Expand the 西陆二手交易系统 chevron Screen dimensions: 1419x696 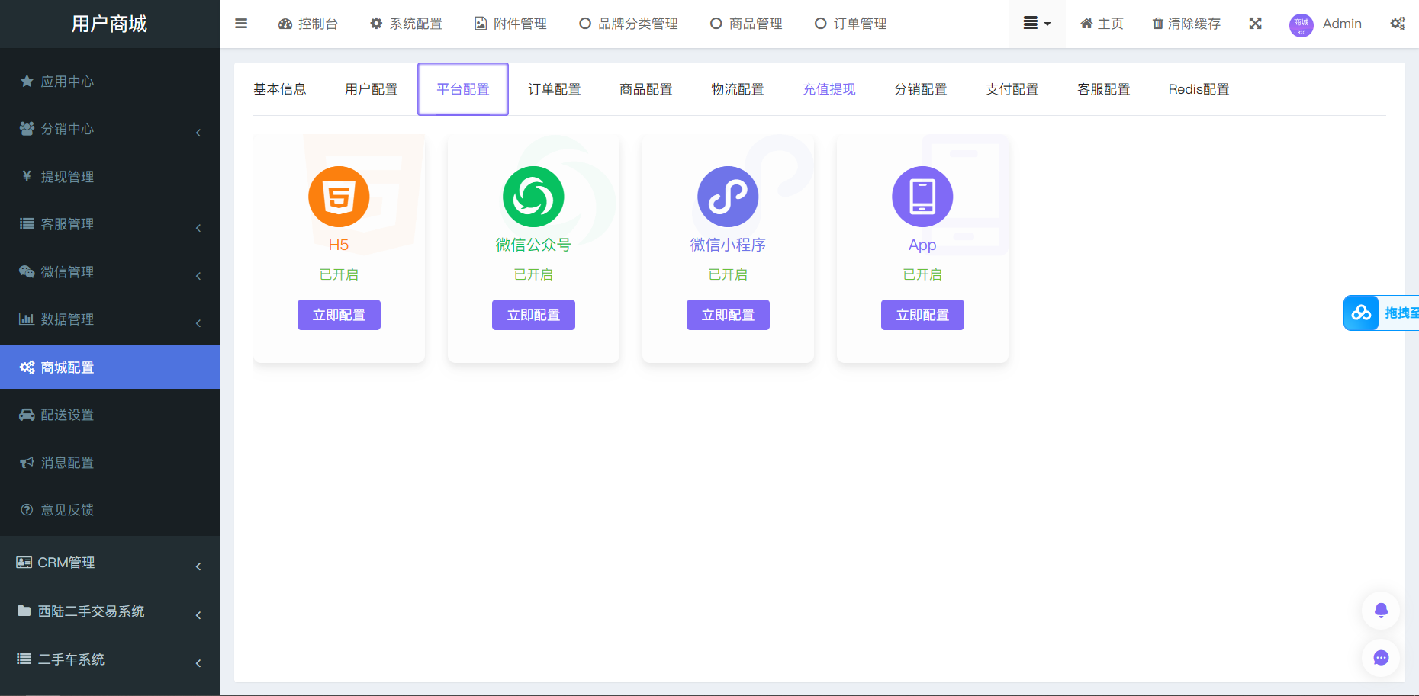[198, 615]
